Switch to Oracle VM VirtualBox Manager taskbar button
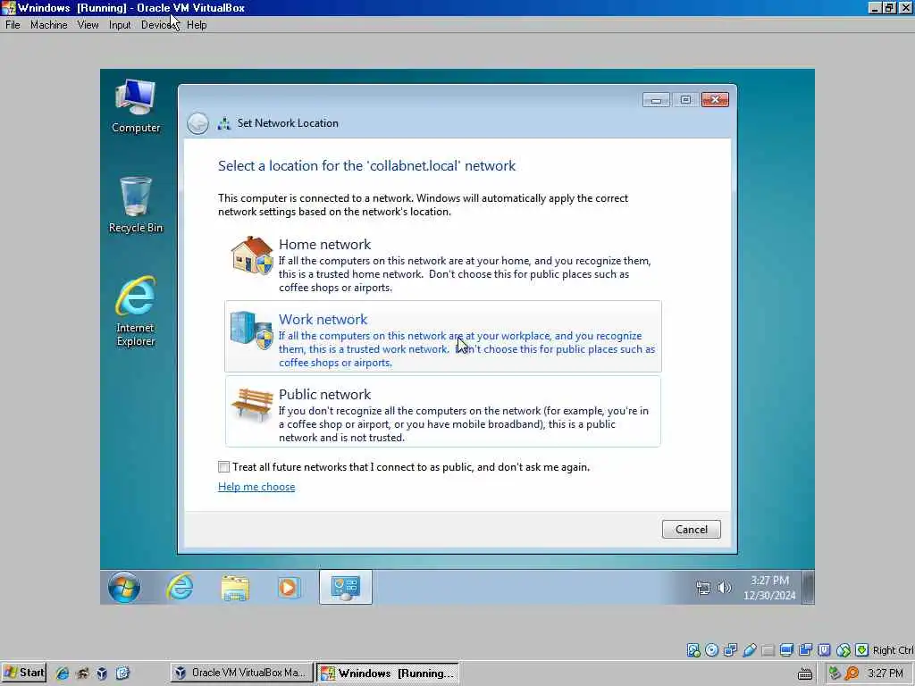 click(x=241, y=673)
